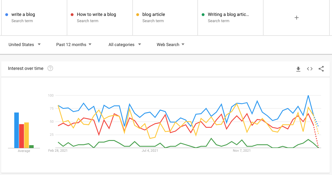
Task: Change the Web Search type dropdown
Action: coord(171,45)
